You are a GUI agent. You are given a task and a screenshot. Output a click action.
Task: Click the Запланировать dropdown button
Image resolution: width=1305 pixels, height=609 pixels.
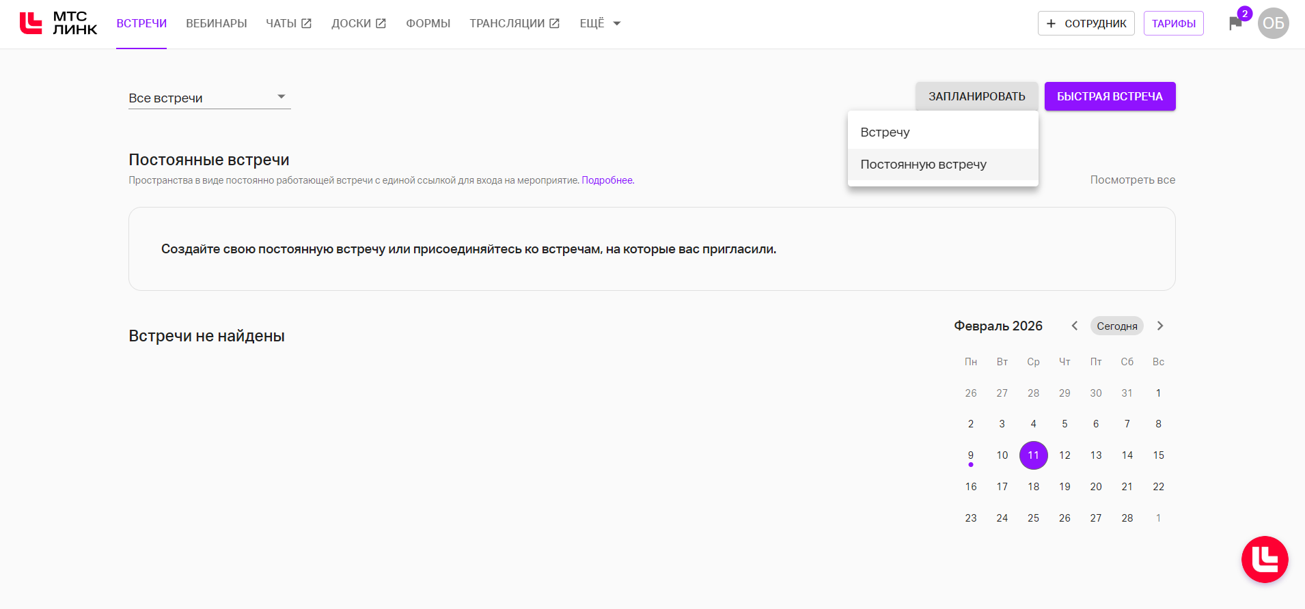[x=976, y=96]
